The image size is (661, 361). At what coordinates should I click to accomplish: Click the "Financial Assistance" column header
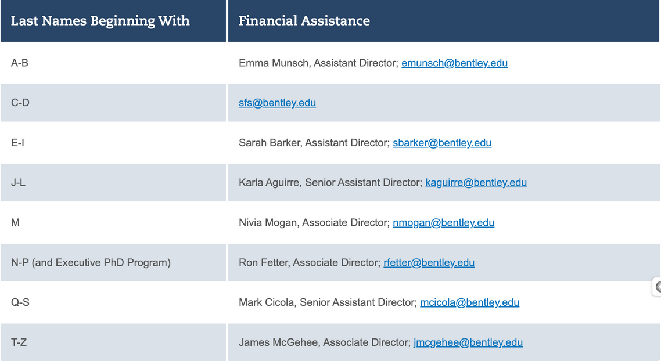tap(304, 21)
